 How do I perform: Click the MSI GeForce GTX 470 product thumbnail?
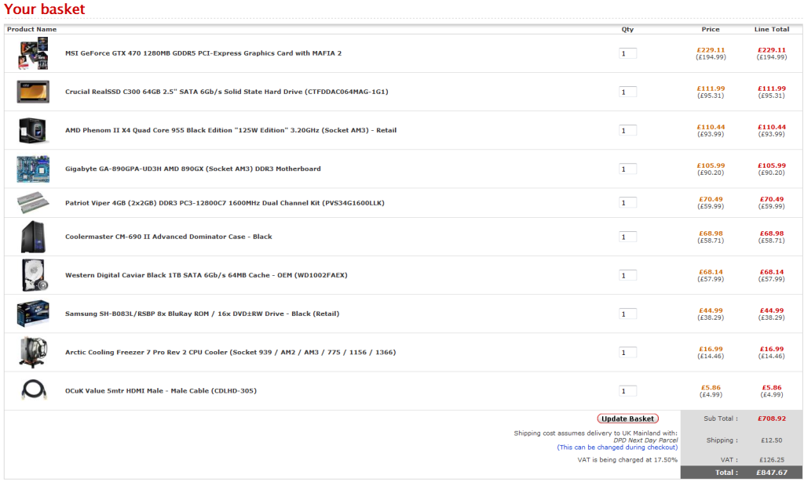[33, 53]
